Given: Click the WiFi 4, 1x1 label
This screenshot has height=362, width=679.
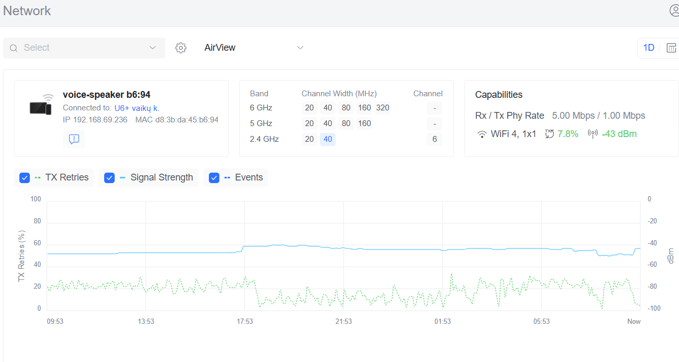Looking at the screenshot, I should point(514,134).
